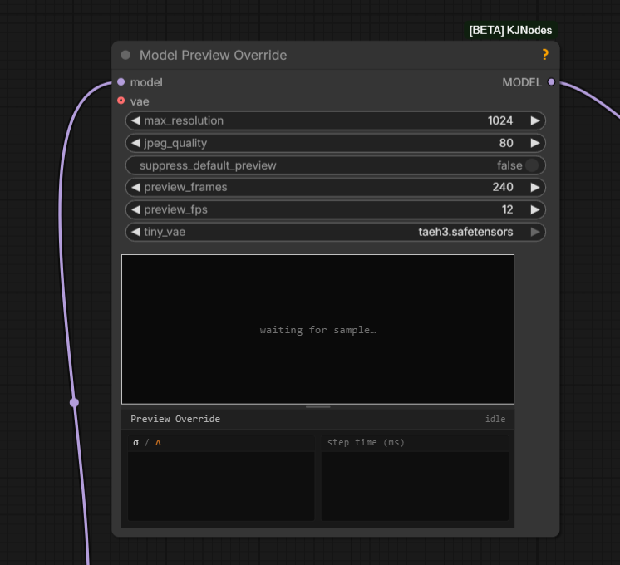Click the MODEL output connector dot
Viewport: 620px width, 565px height.
click(x=551, y=82)
